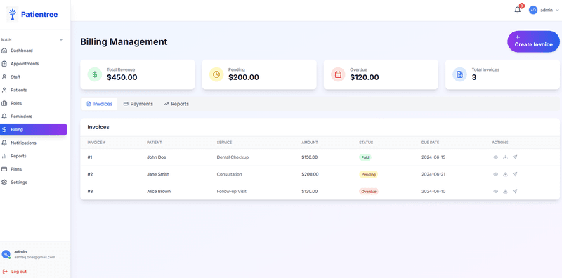The height and width of the screenshot is (278, 562).
Task: Click the Pending status badge
Action: 368,174
